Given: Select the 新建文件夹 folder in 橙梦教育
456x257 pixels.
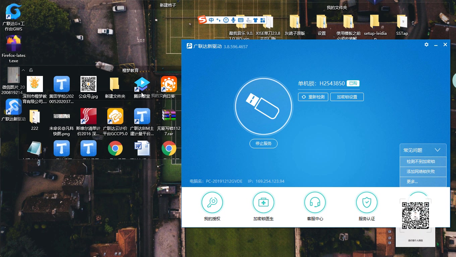Looking at the screenshot, I should [115, 87].
